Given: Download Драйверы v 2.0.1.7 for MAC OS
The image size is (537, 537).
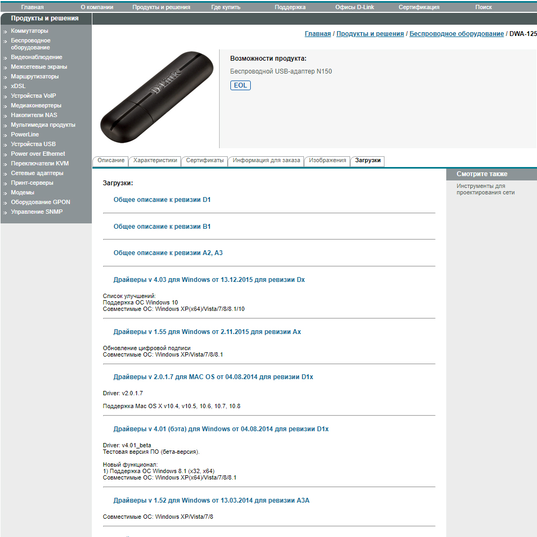Looking at the screenshot, I should coord(213,377).
